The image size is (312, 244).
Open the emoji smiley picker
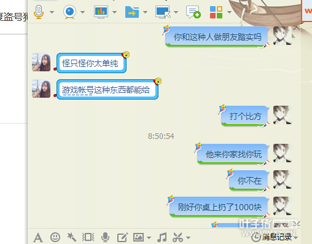pyautogui.click(x=55, y=237)
